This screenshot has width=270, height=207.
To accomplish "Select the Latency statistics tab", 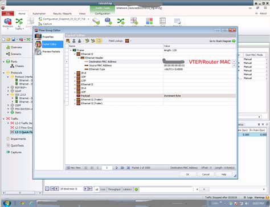I will [127, 189].
